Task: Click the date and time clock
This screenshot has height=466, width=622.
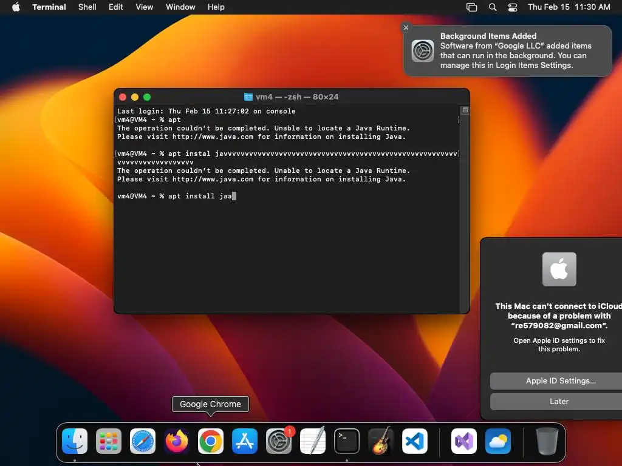Action: click(x=569, y=7)
